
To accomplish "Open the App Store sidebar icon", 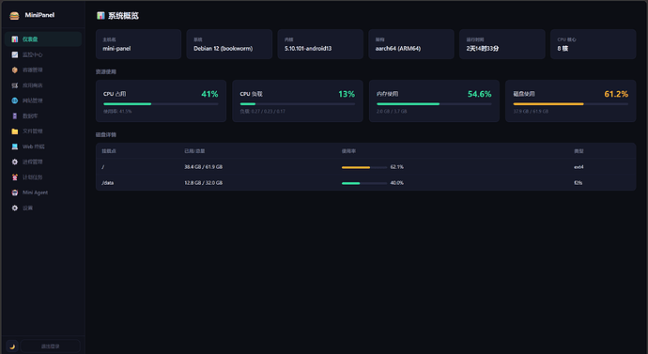I will [15, 85].
